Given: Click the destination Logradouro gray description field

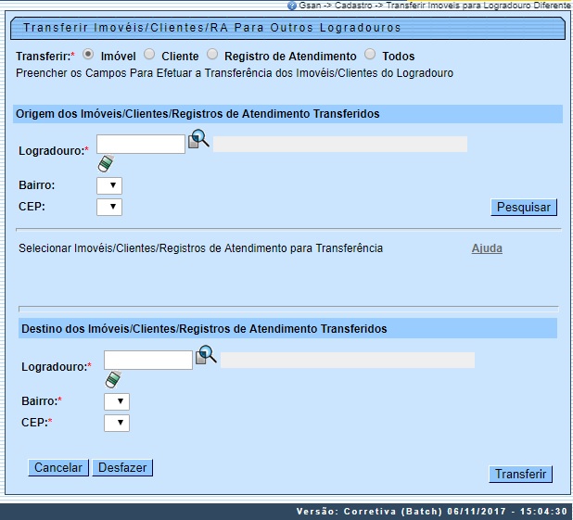Looking at the screenshot, I should click(348, 360).
